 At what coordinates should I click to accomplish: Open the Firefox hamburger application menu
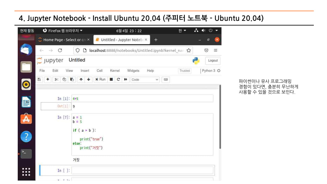point(216,50)
